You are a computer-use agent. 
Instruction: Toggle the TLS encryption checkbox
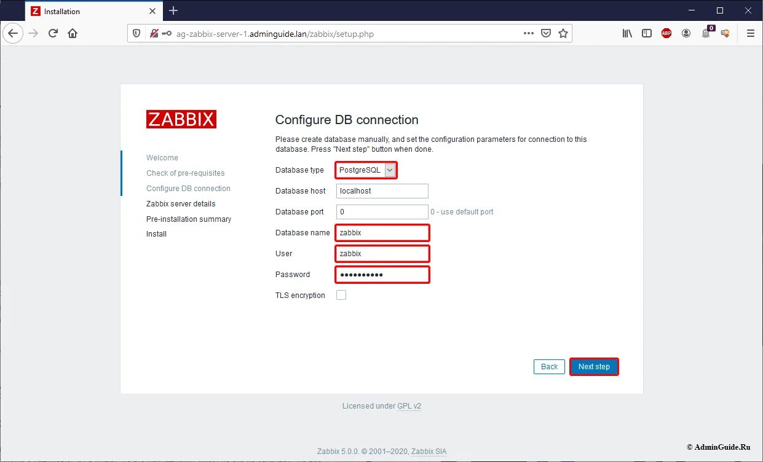pos(341,295)
